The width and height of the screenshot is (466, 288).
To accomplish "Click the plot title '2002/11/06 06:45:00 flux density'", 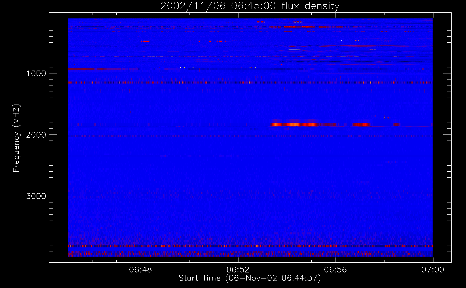I will coord(250,6).
